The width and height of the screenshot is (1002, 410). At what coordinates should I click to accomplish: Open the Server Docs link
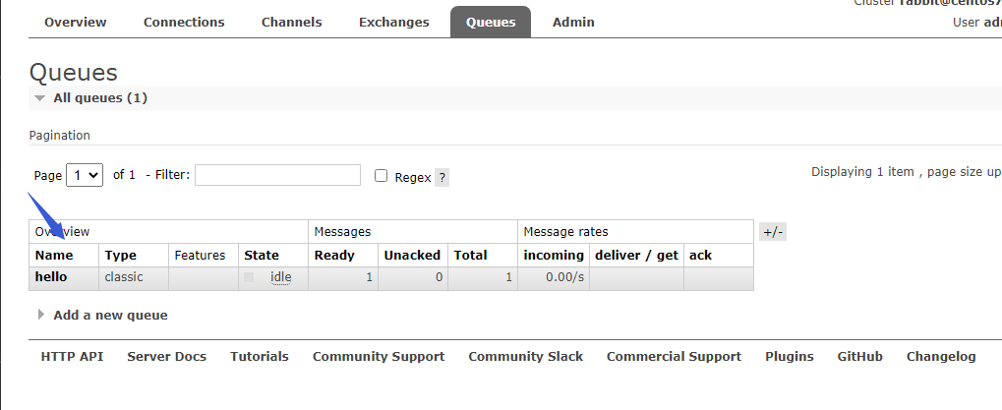point(167,357)
